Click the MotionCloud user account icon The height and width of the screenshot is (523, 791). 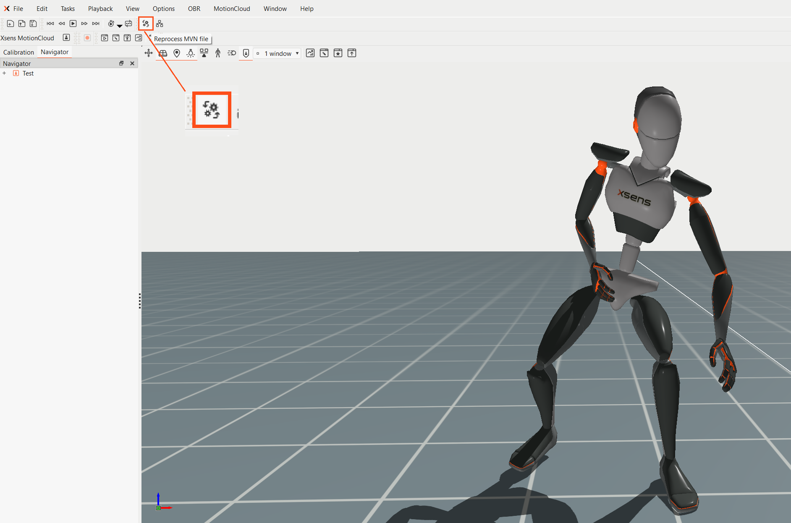[x=66, y=38]
